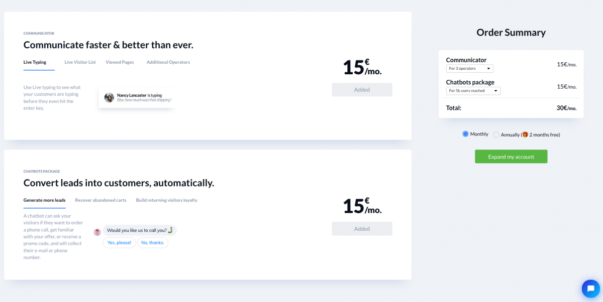
Task: Open the 'For 5k users reached' dropdown
Action: point(473,91)
